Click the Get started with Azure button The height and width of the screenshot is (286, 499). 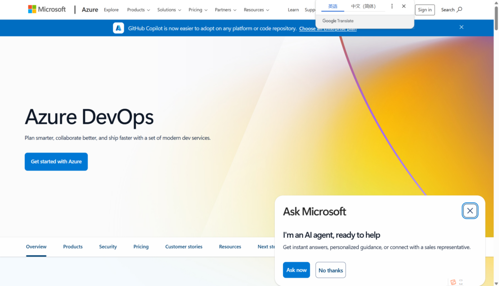pos(56,162)
